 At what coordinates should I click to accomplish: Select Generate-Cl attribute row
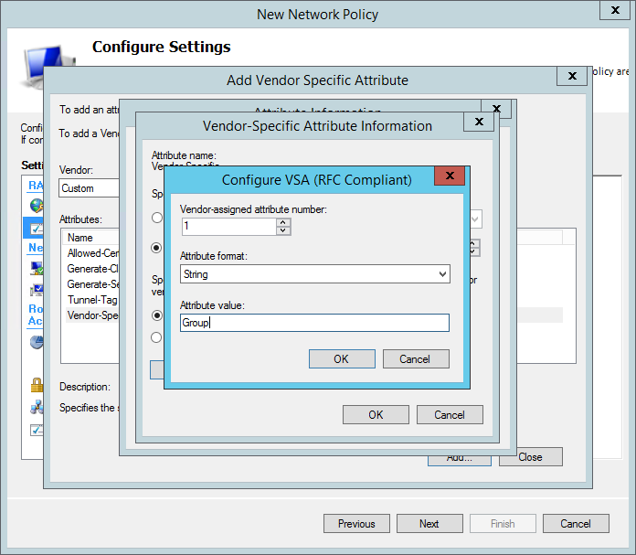tap(92, 269)
